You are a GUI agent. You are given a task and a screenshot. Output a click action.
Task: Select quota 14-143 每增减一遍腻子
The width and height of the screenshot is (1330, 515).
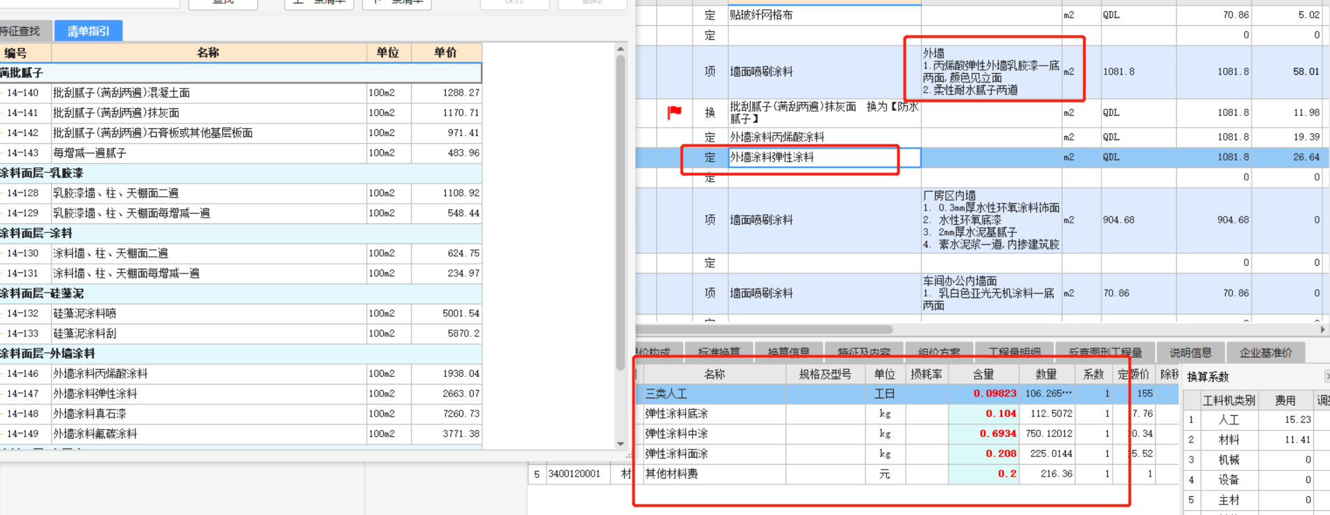coord(240,153)
